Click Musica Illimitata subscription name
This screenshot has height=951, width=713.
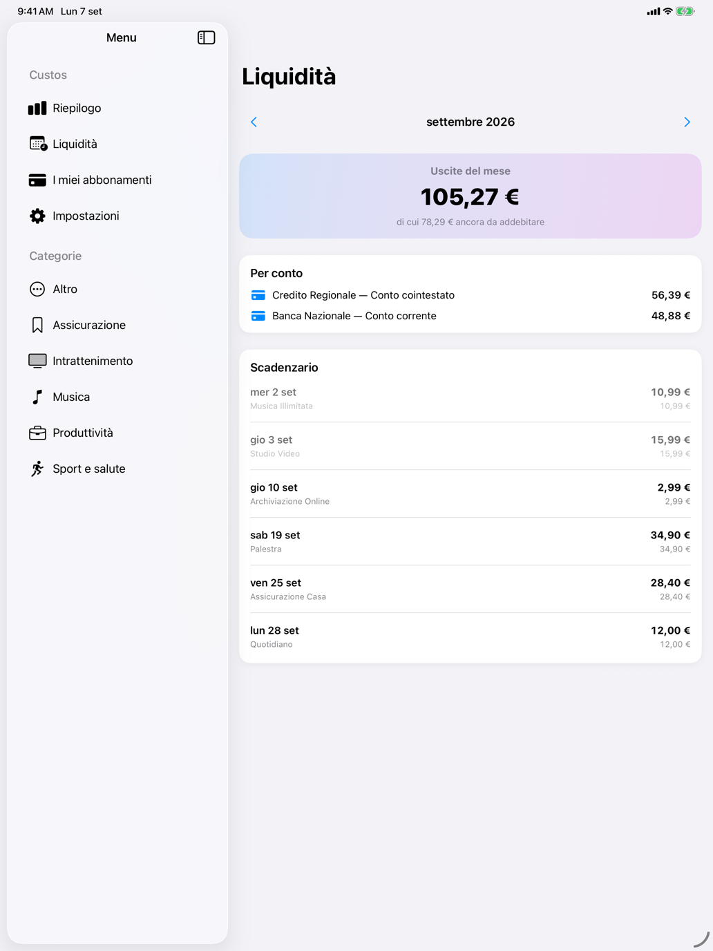coord(281,406)
